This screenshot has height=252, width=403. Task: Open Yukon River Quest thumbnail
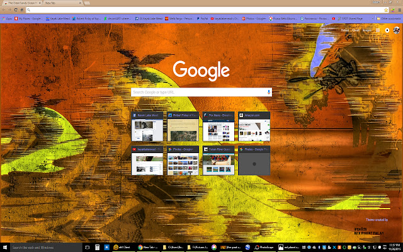(219, 161)
